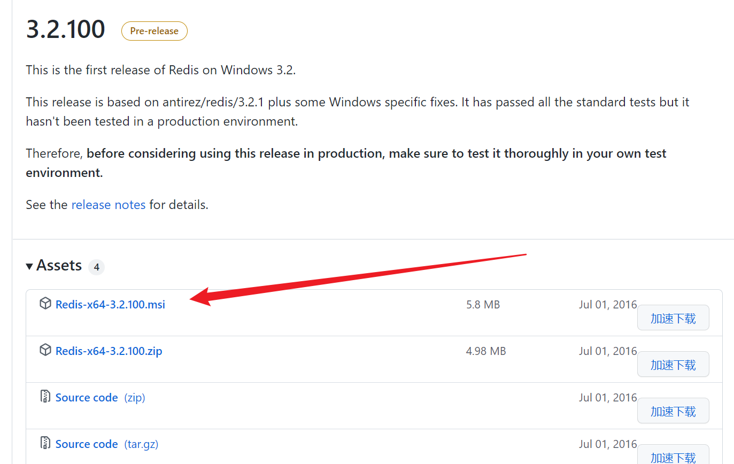Click the Assets count badge showing 4
Image resolution: width=734 pixels, height=464 pixels.
96,267
